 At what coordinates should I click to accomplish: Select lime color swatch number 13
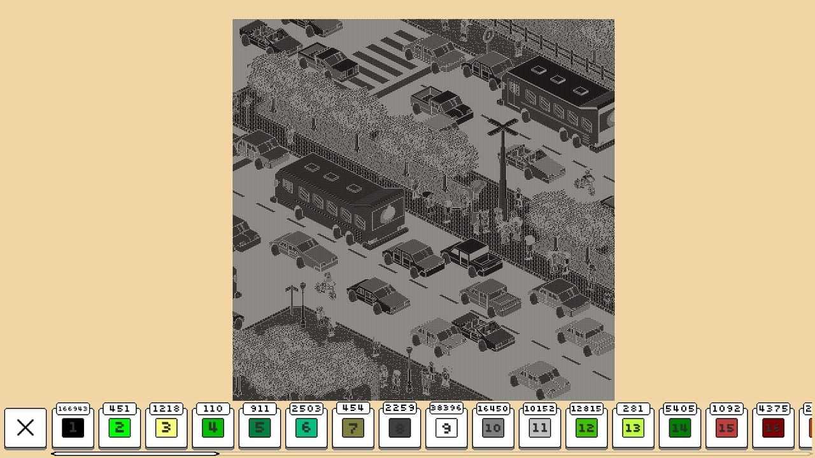[633, 428]
